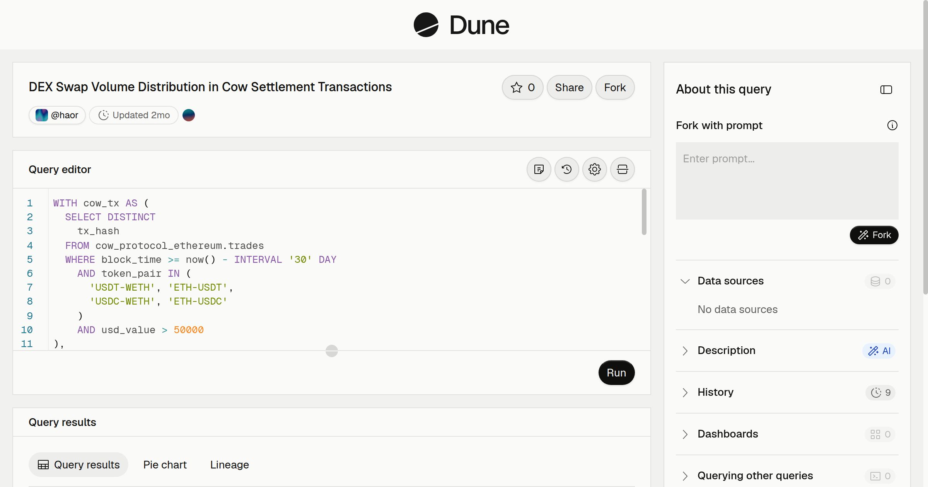The width and height of the screenshot is (928, 487).
Task: Click the AI description badge
Action: point(879,351)
